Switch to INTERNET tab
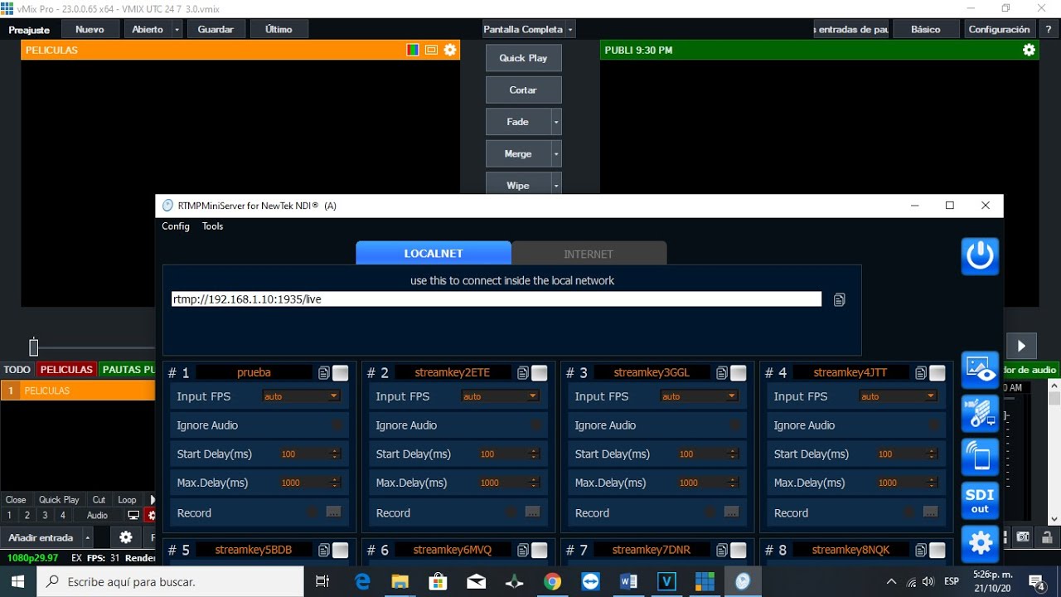1061x597 pixels. (x=589, y=254)
